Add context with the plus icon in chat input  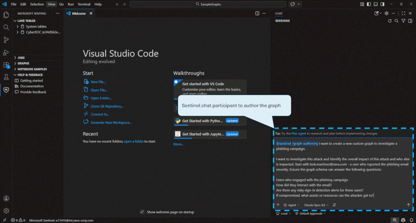[278, 205]
